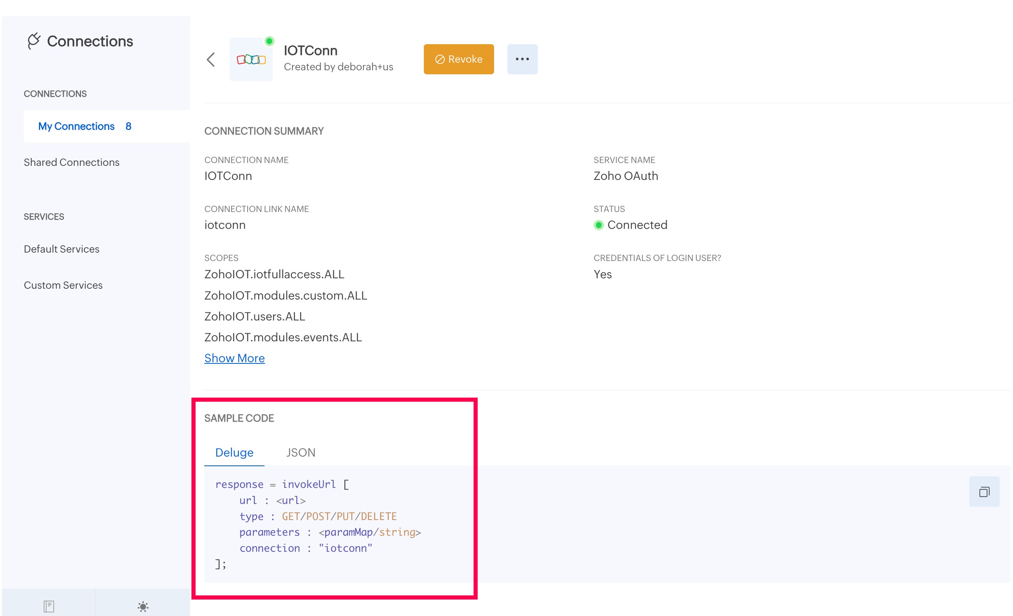
Task: Click the green Connected status indicator
Action: (x=598, y=225)
